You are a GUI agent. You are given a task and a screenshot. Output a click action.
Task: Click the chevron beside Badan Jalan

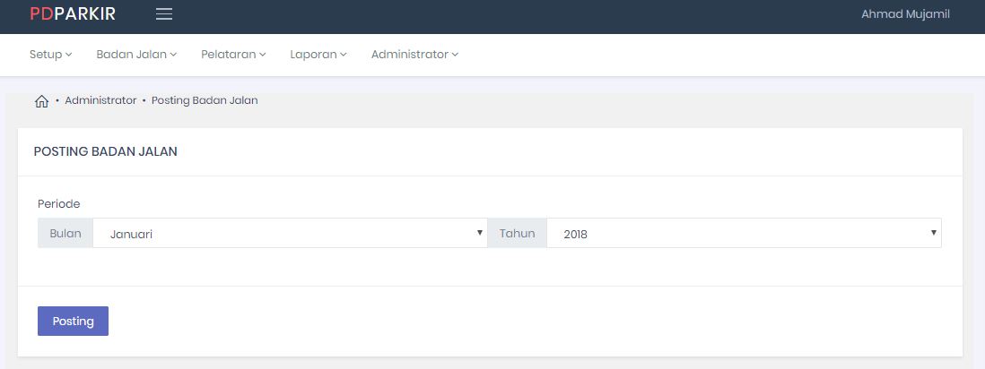click(x=173, y=55)
